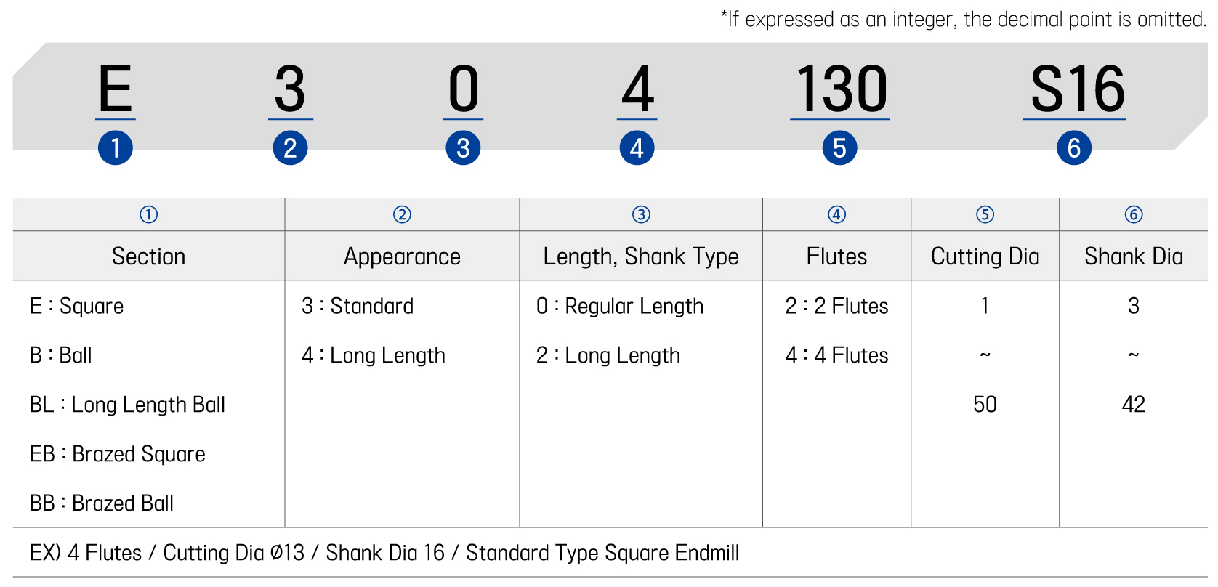Click the EX) example line at the bottom
Image resolution: width=1218 pixels, height=587 pixels.
tap(384, 553)
